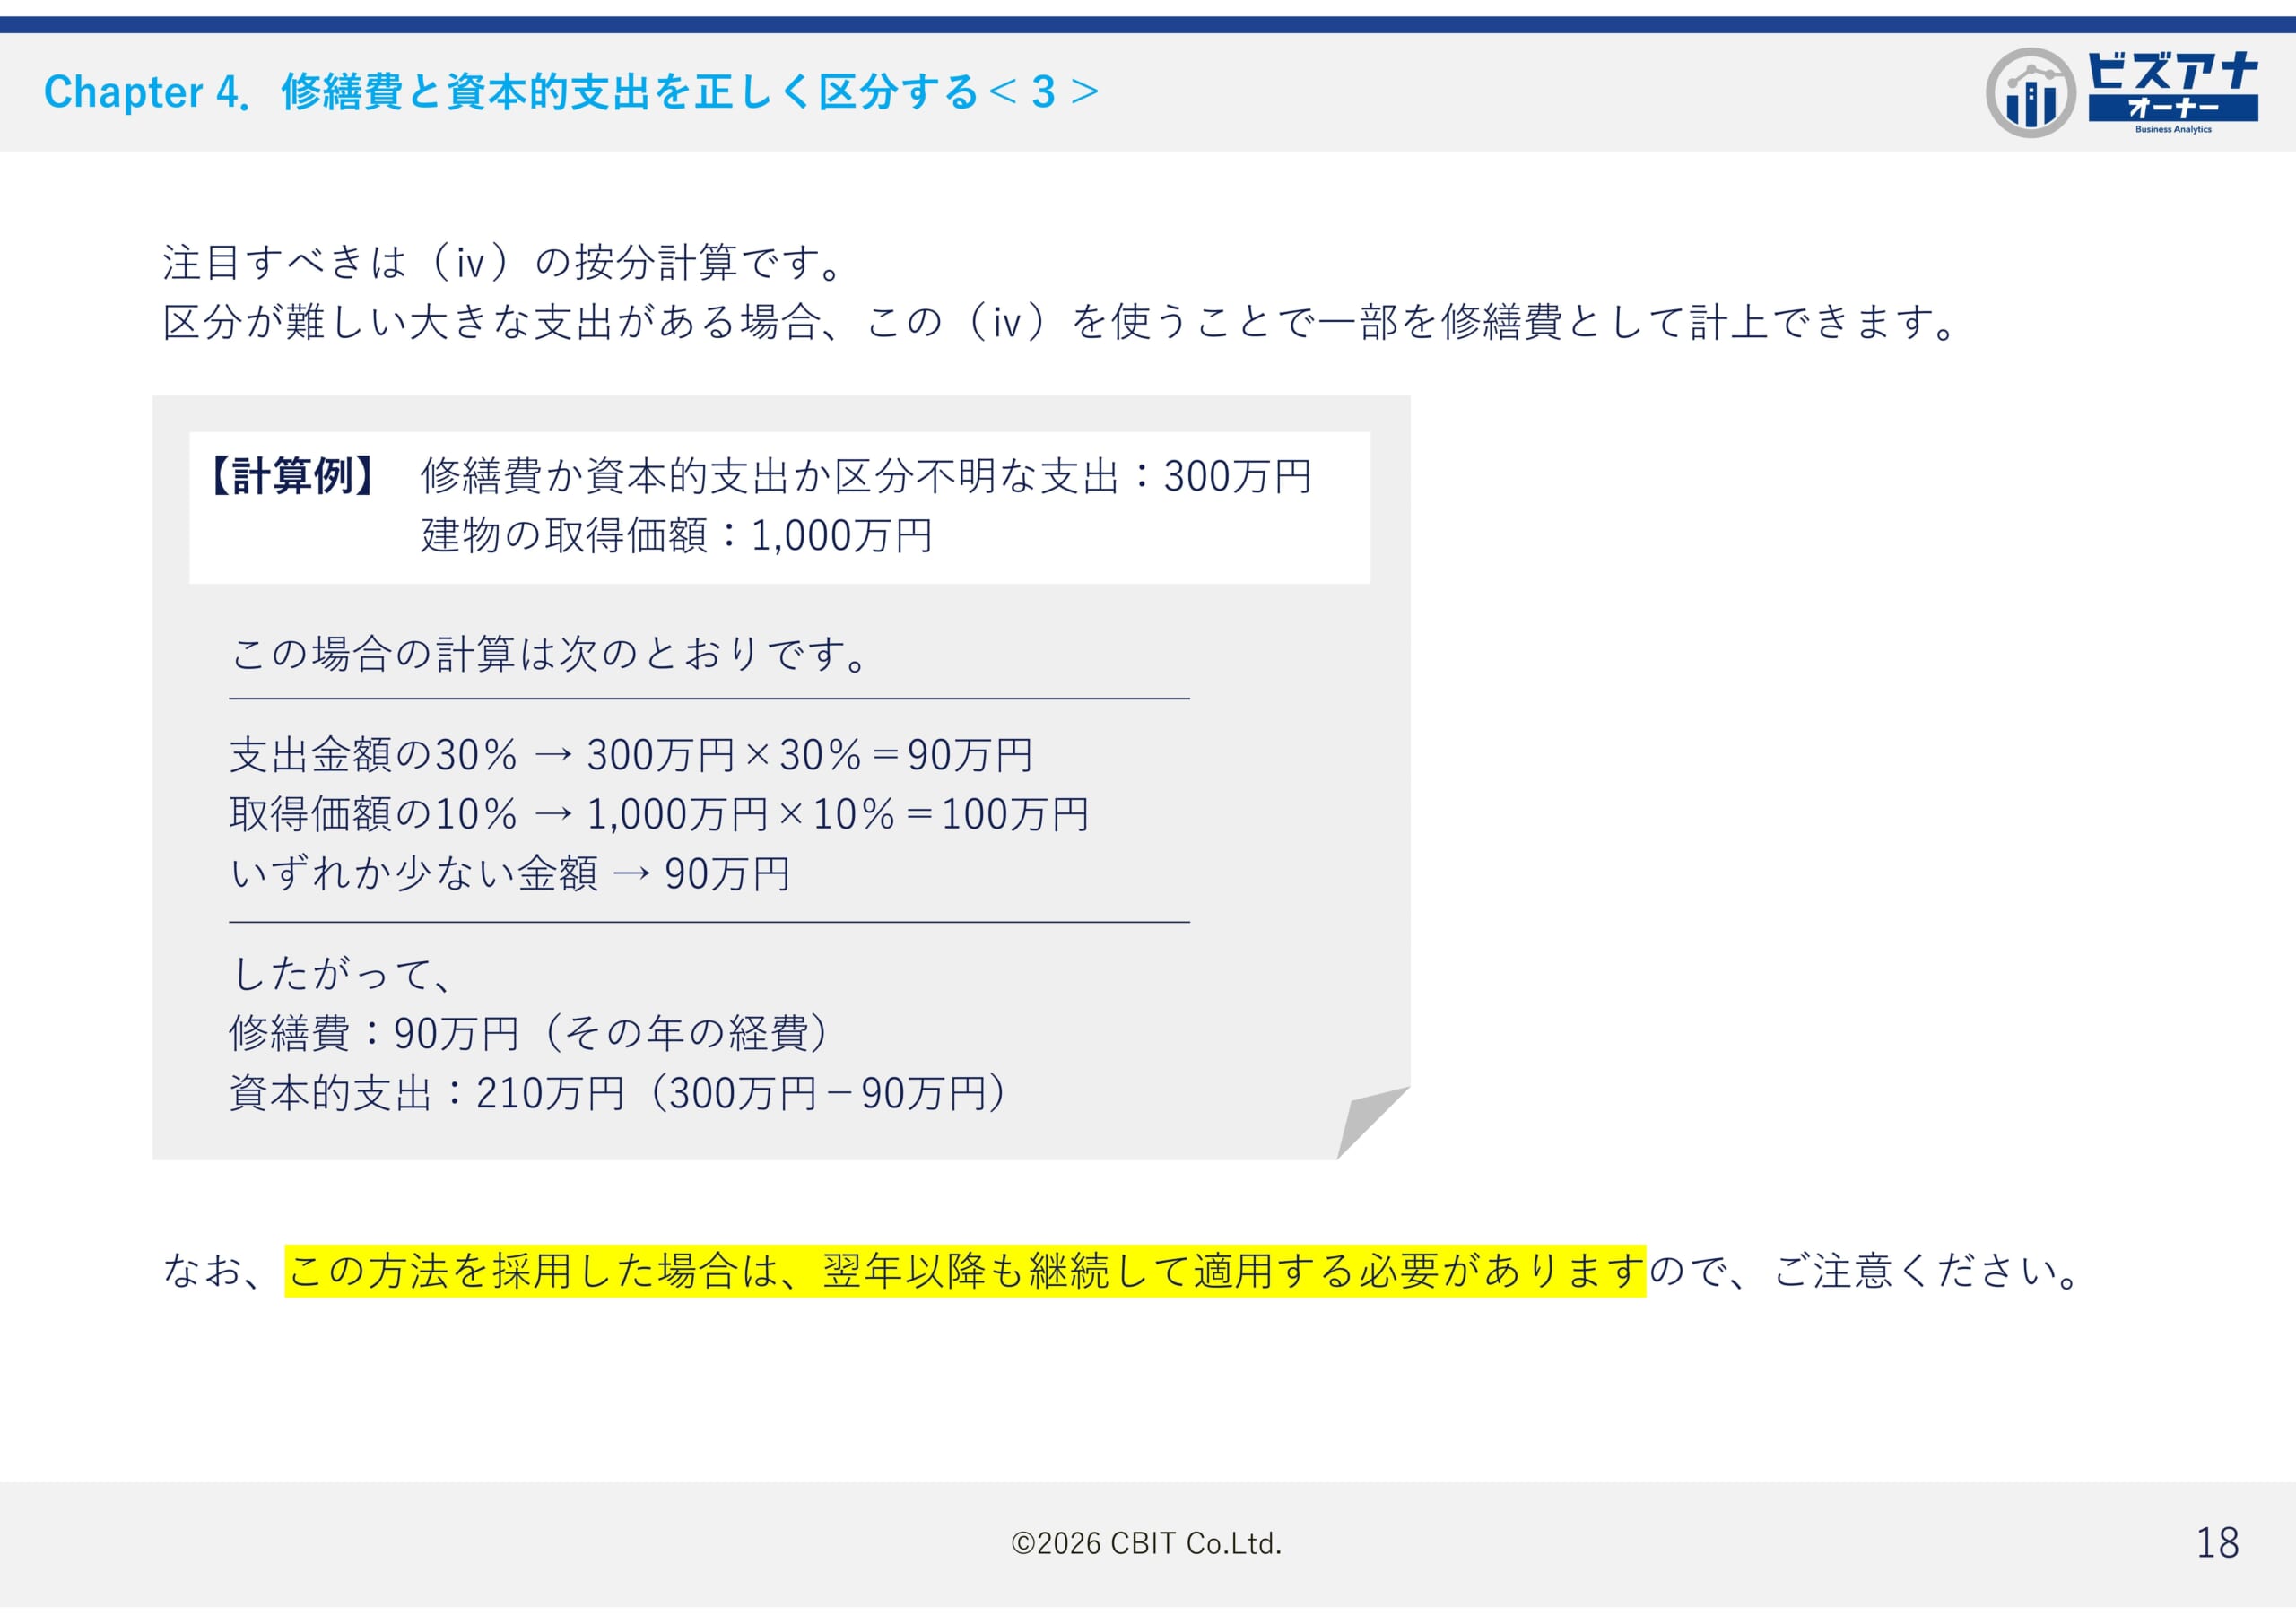Viewport: 2296px width, 1624px height.
Task: Click the 取得価額の10% calculation line
Action: pyautogui.click(x=659, y=814)
